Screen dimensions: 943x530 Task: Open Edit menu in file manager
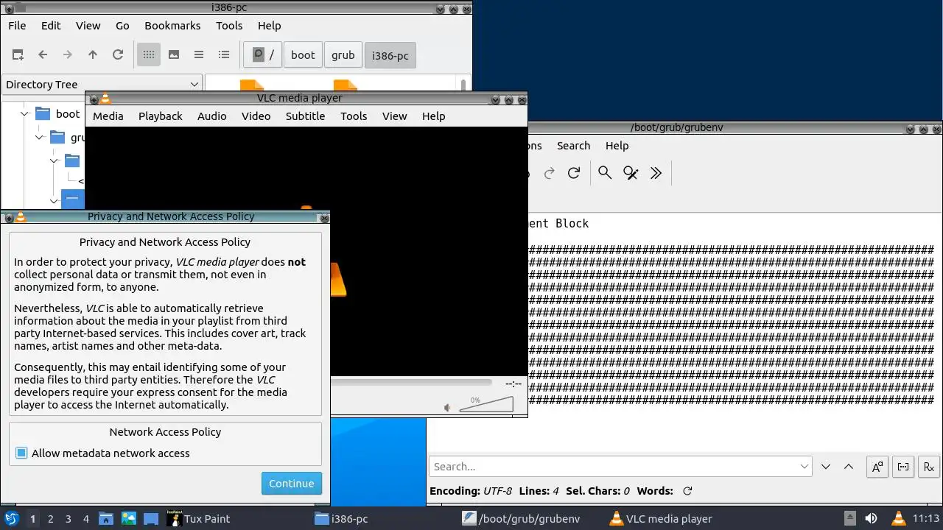point(51,25)
